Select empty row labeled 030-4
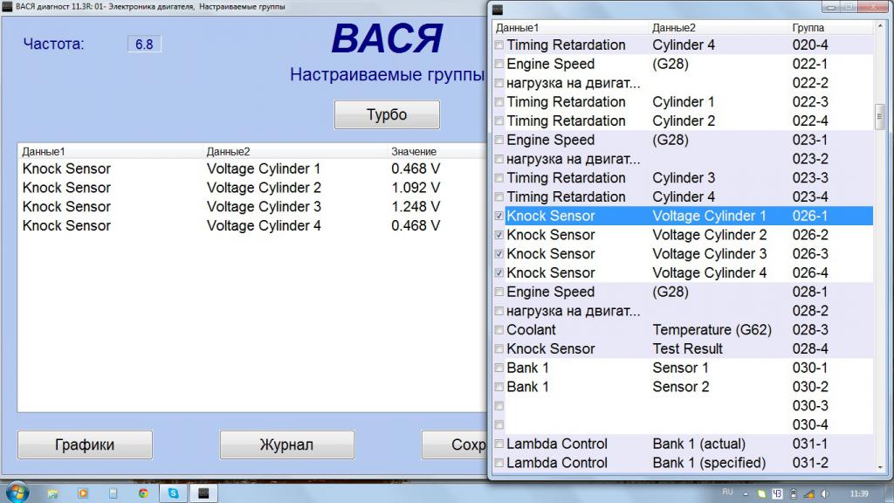The image size is (894, 503). coord(683,425)
